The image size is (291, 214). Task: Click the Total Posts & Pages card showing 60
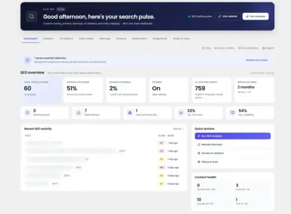[x=41, y=90]
